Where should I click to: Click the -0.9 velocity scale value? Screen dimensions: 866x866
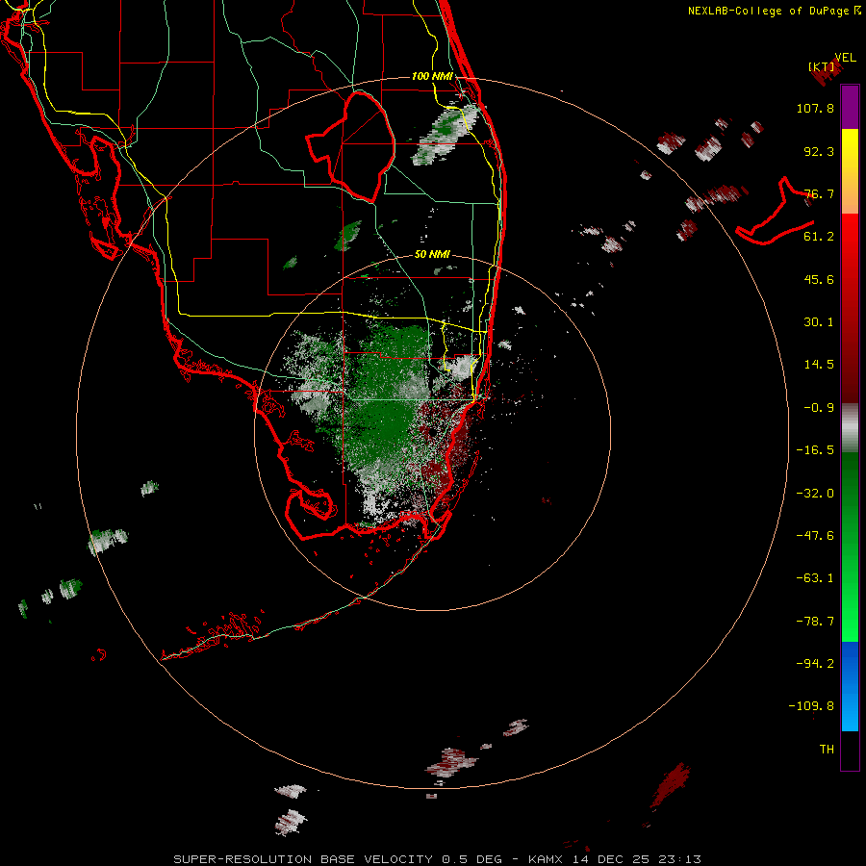pos(819,408)
